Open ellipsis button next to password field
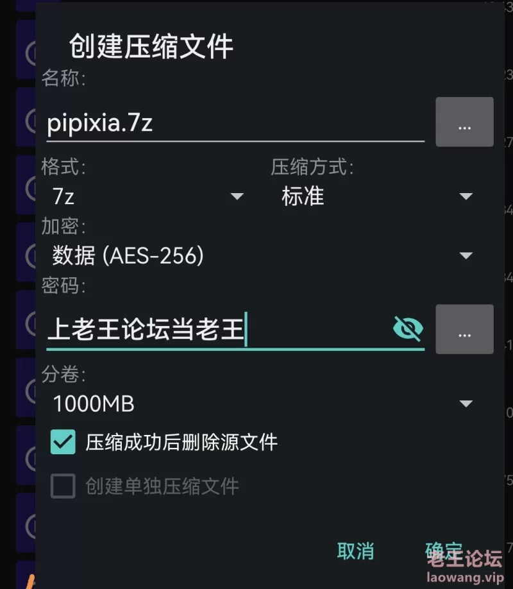The width and height of the screenshot is (513, 589). [464, 329]
